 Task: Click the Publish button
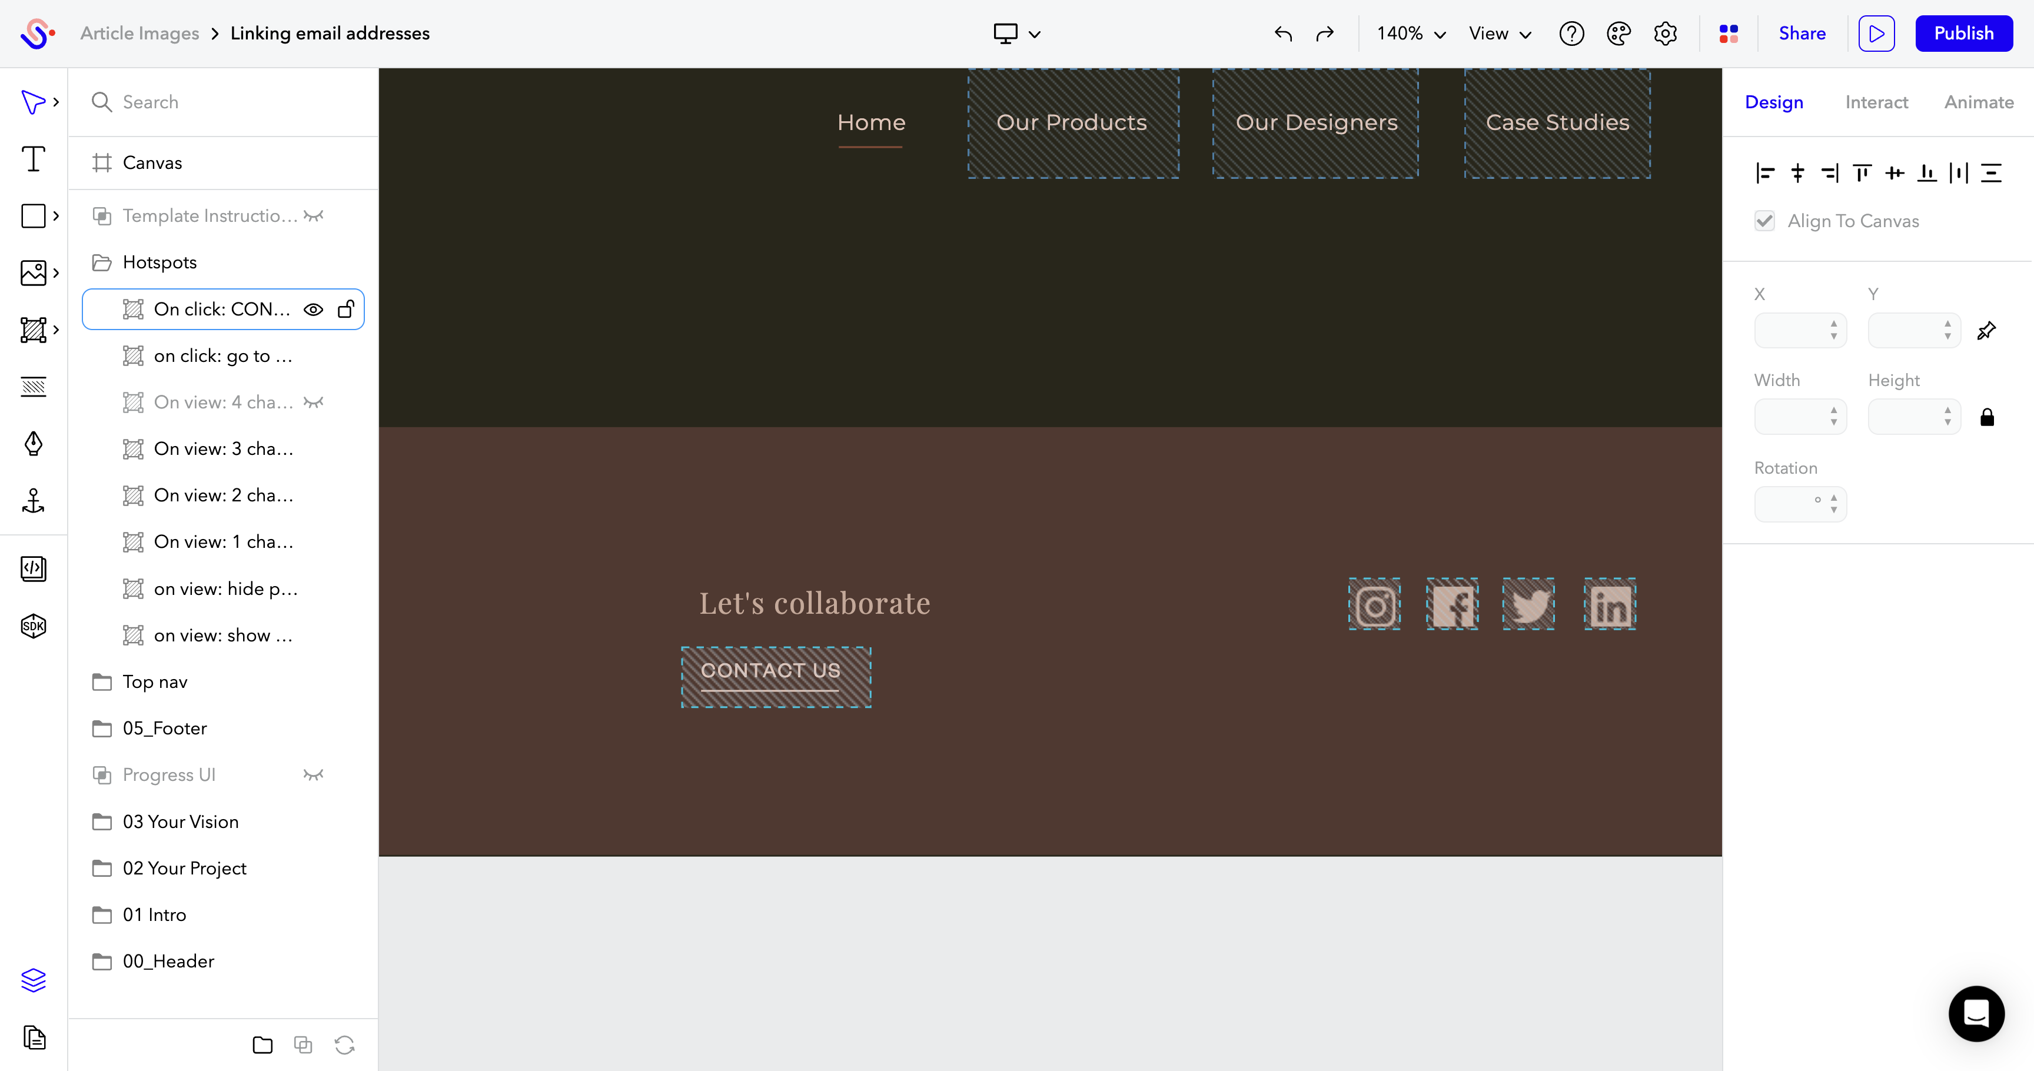coord(1964,34)
